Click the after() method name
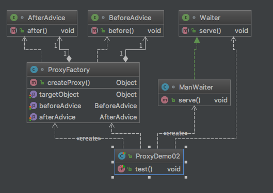Screen dimensions: 273x193 pos(37,31)
